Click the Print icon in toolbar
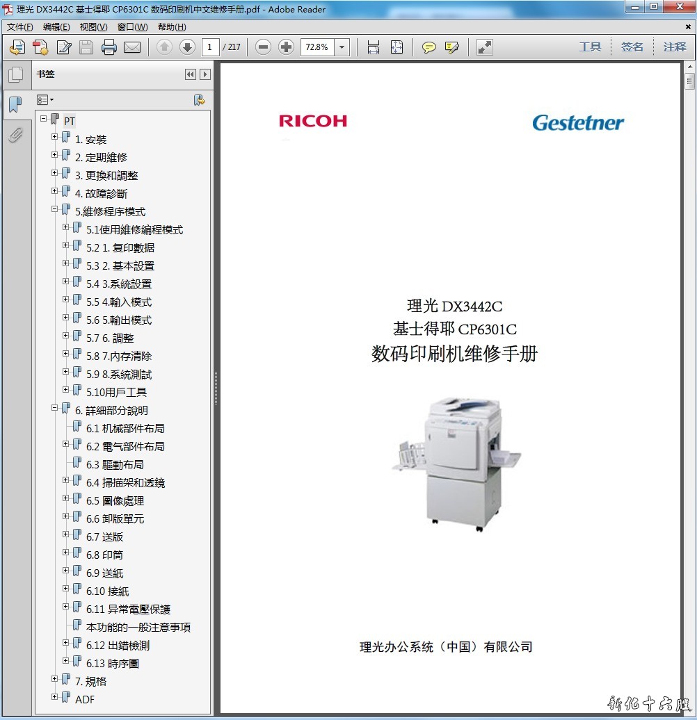 pos(109,47)
